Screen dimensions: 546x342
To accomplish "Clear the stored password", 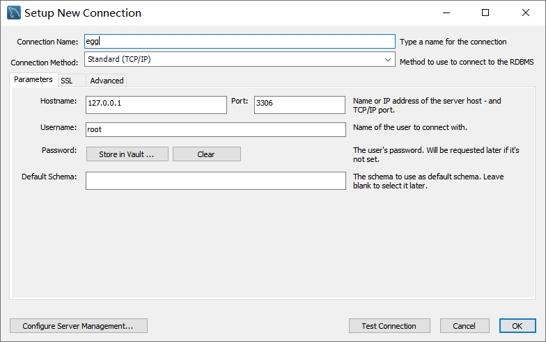I will [206, 154].
